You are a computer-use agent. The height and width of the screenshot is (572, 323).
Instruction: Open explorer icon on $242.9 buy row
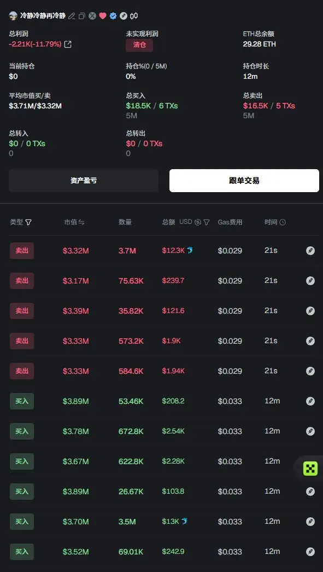[310, 552]
